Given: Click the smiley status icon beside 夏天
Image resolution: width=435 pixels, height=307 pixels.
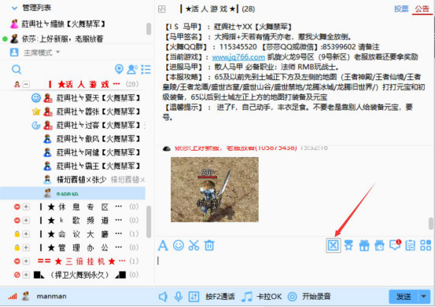Looking at the screenshot, I should [35, 97].
